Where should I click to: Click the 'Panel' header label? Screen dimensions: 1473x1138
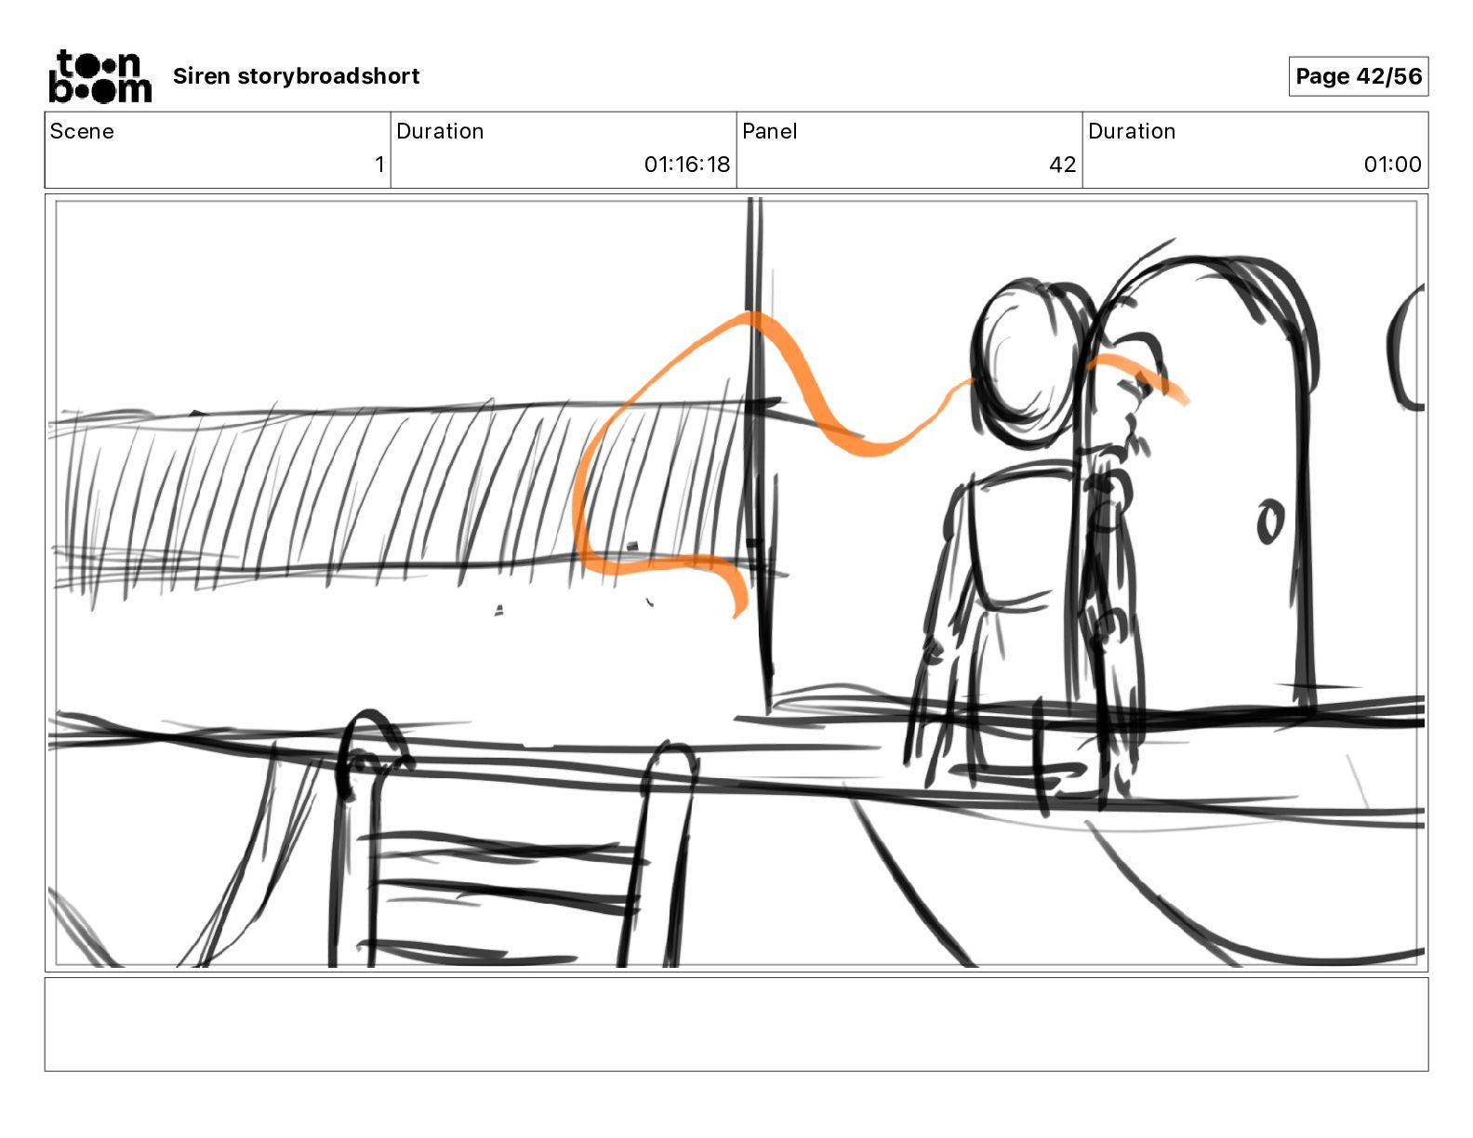pos(770,131)
